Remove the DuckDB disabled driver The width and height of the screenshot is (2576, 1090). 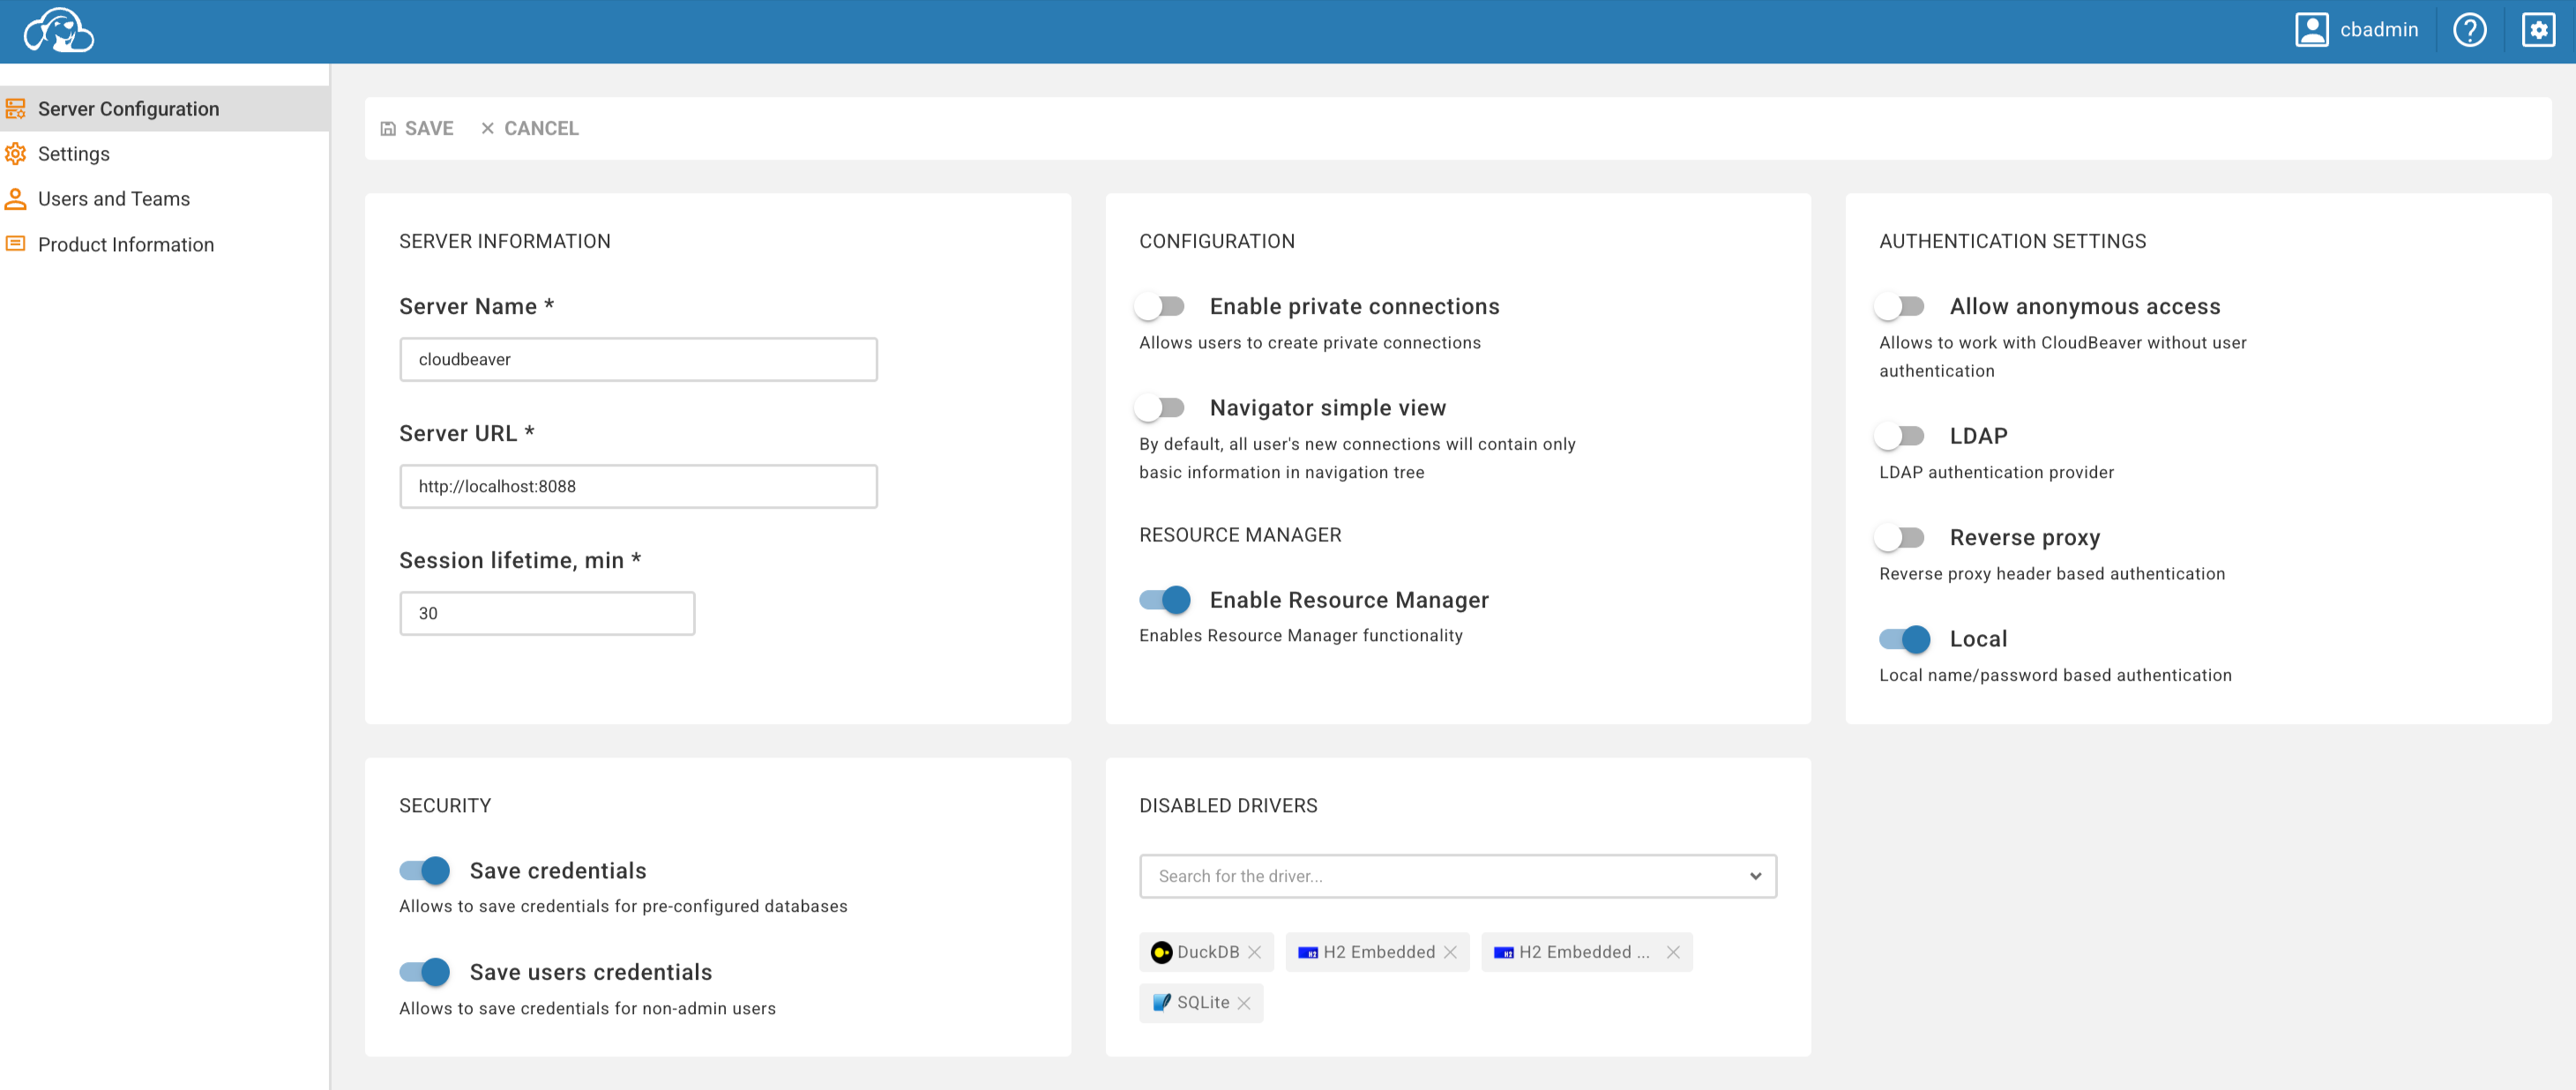click(x=1254, y=952)
